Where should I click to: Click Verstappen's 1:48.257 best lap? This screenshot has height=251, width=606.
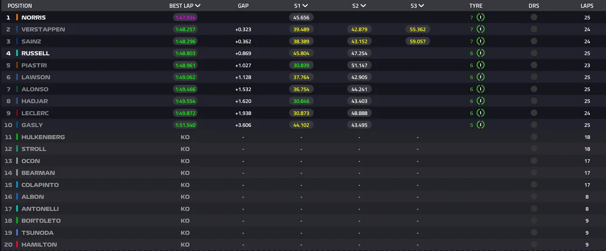pos(185,29)
